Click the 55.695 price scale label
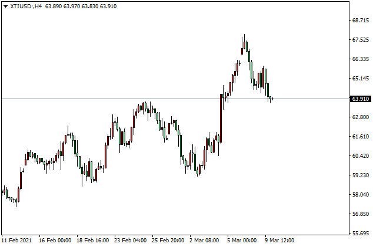The image size is (373, 247). [361, 234]
